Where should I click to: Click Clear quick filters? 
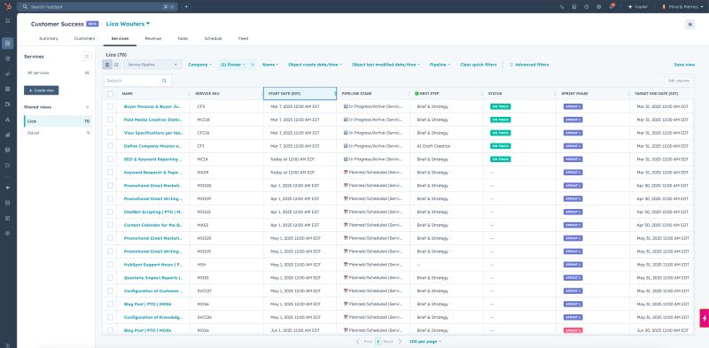click(478, 65)
